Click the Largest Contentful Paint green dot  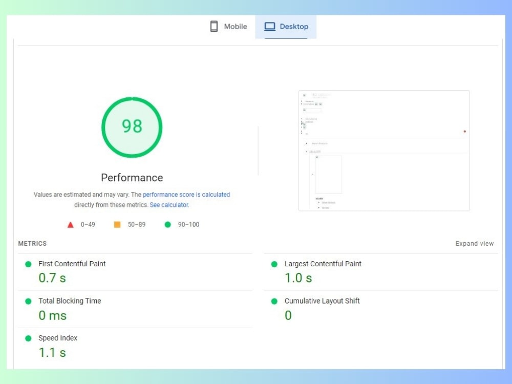(274, 264)
